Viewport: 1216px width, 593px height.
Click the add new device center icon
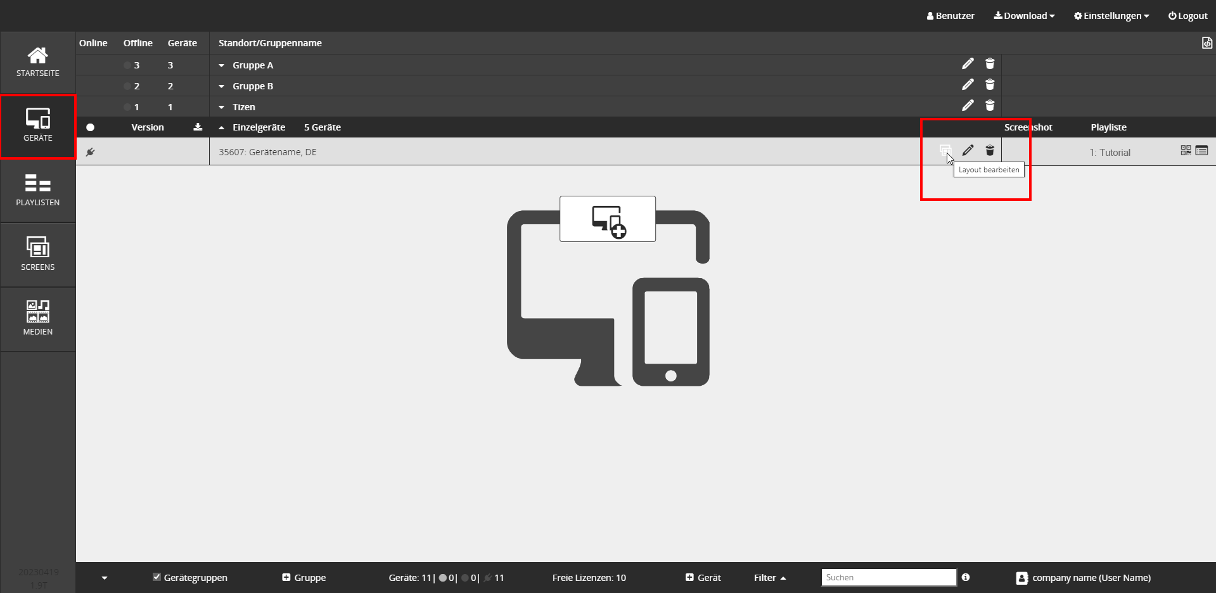607,219
